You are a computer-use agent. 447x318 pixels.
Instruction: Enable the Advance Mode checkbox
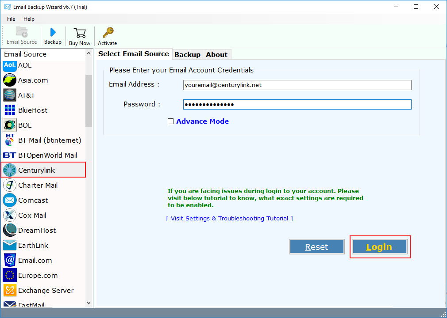pos(170,121)
